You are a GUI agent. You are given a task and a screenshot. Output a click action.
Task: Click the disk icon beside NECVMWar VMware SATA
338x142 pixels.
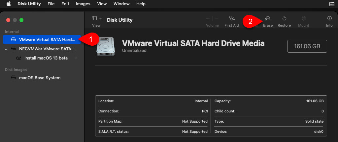[13, 49]
